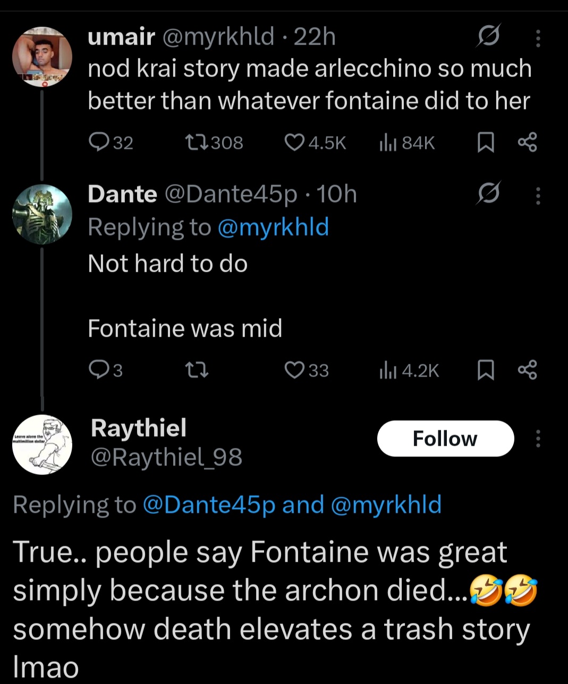This screenshot has height=684, width=568.
Task: Share umair's tweet
Action: 527,142
